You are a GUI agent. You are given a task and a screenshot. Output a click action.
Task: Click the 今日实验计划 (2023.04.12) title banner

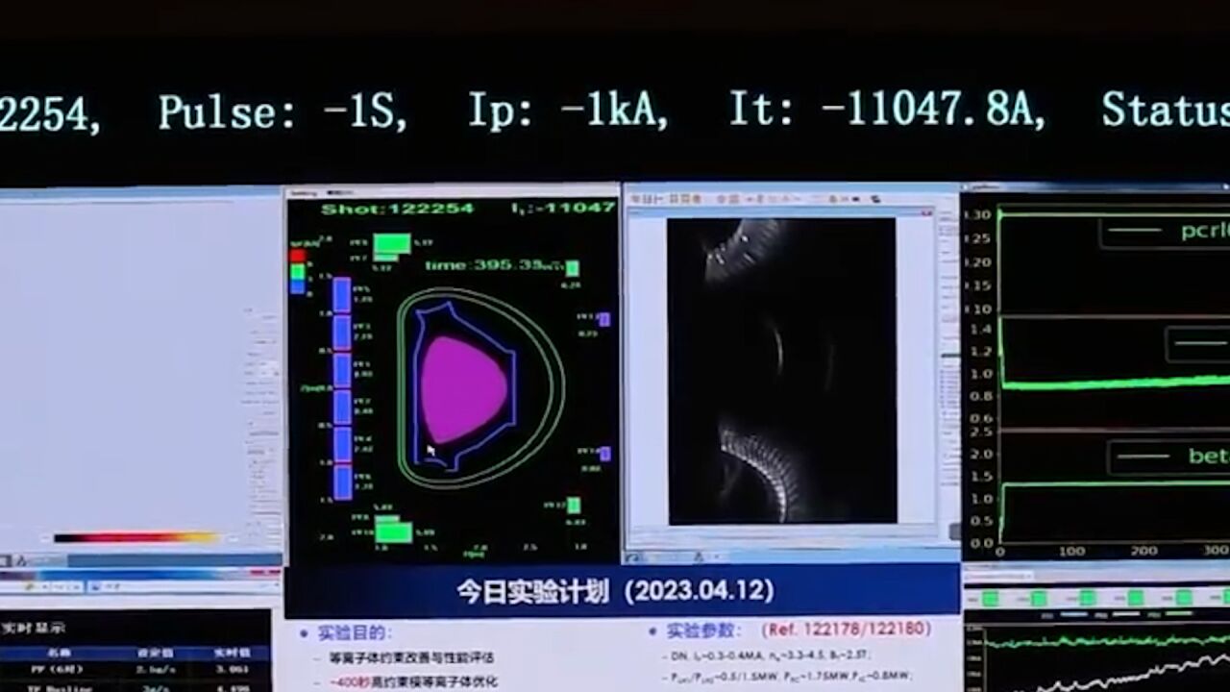622,589
